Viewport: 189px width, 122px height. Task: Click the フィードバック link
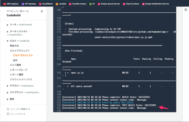pyautogui.click(x=18, y=114)
